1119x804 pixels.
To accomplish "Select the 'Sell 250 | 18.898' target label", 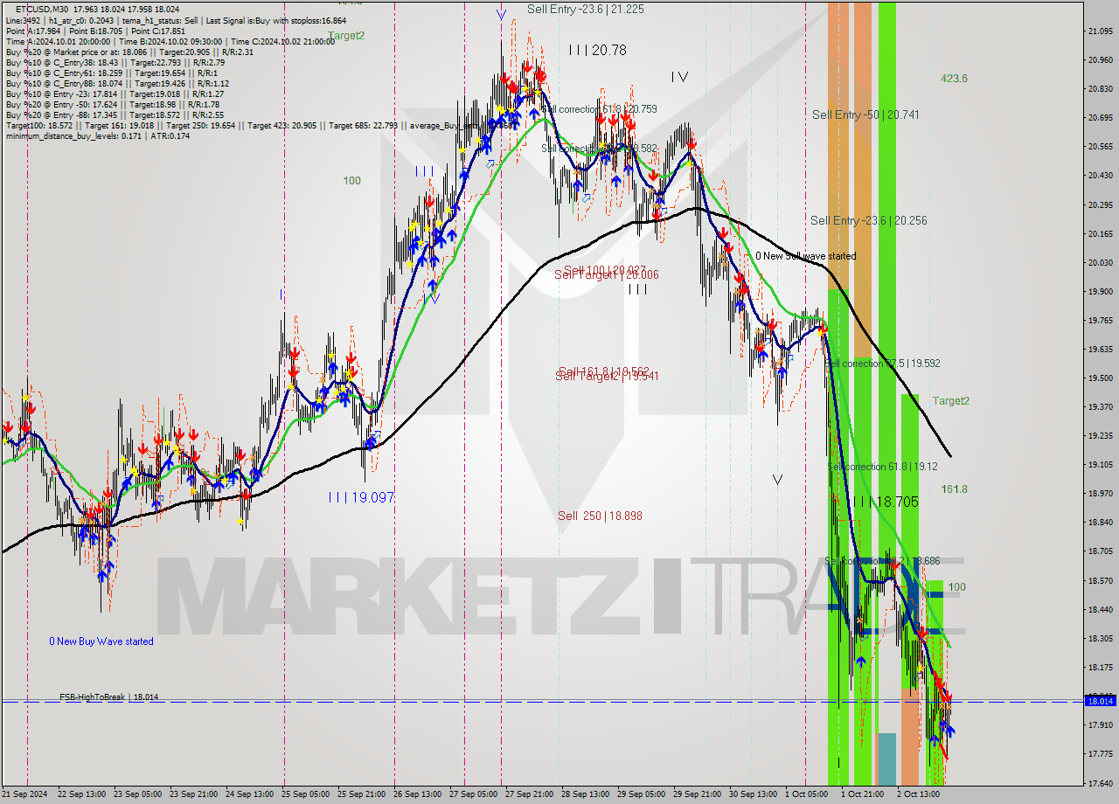I will tap(600, 516).
